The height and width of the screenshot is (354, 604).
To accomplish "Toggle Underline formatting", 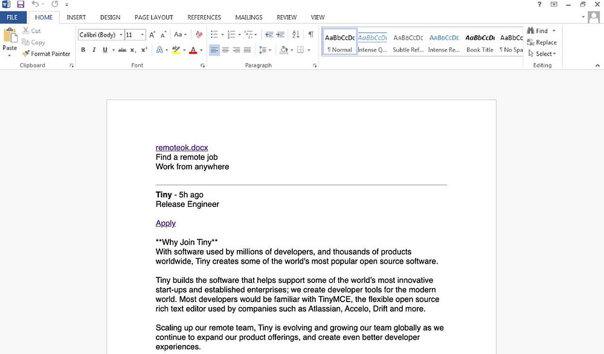I will pos(104,50).
